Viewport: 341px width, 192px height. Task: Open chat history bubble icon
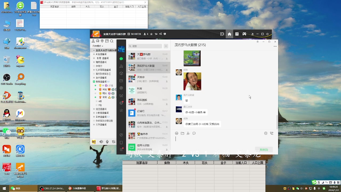coord(194,133)
